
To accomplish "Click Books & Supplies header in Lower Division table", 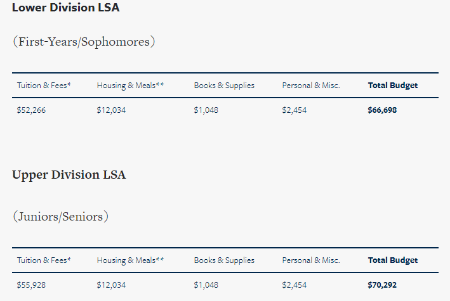I will 224,86.
